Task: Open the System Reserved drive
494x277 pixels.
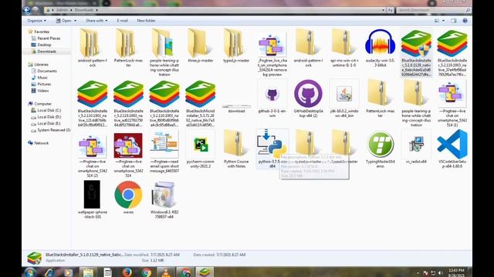Action: [53, 130]
